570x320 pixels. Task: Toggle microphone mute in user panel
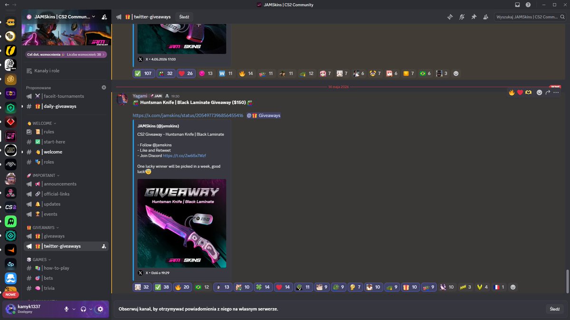pyautogui.click(x=66, y=309)
